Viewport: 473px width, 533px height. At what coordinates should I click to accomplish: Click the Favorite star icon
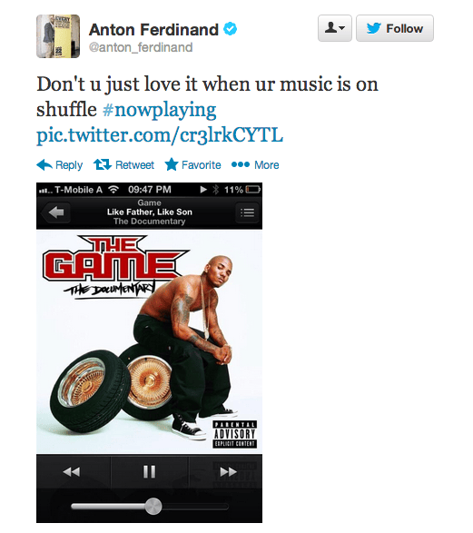tap(172, 164)
